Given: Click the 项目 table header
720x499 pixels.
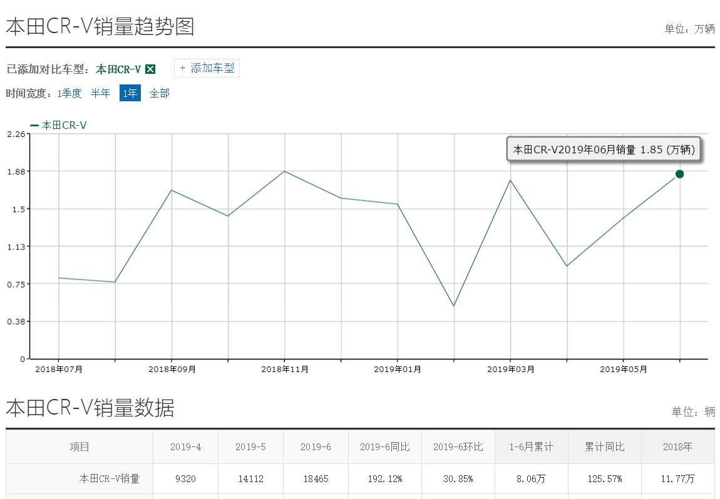Looking at the screenshot, I should coord(80,446).
